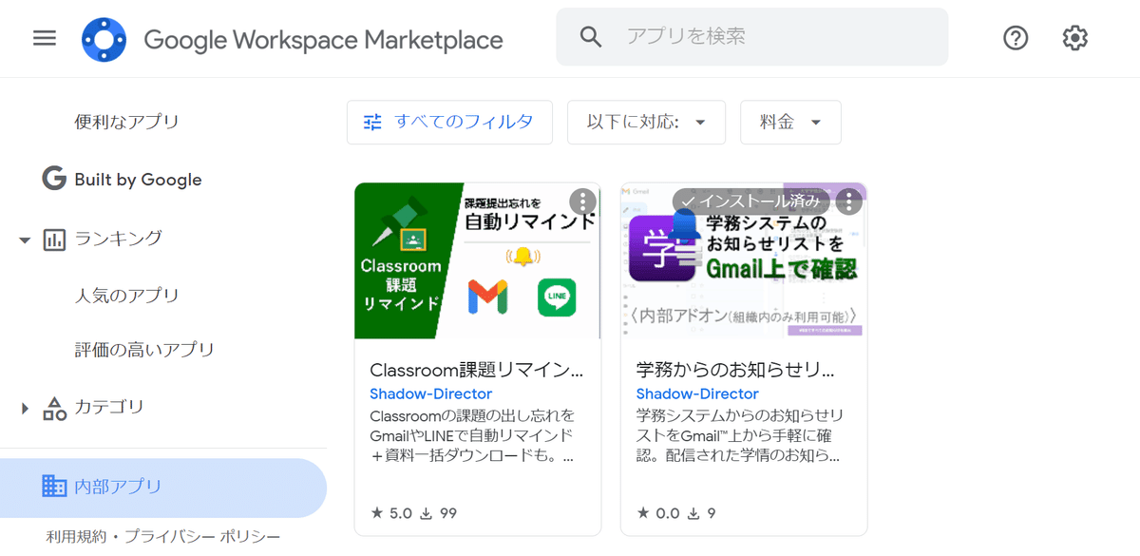Select Built by Google in sidebar
The height and width of the screenshot is (556, 1140).
point(137,180)
